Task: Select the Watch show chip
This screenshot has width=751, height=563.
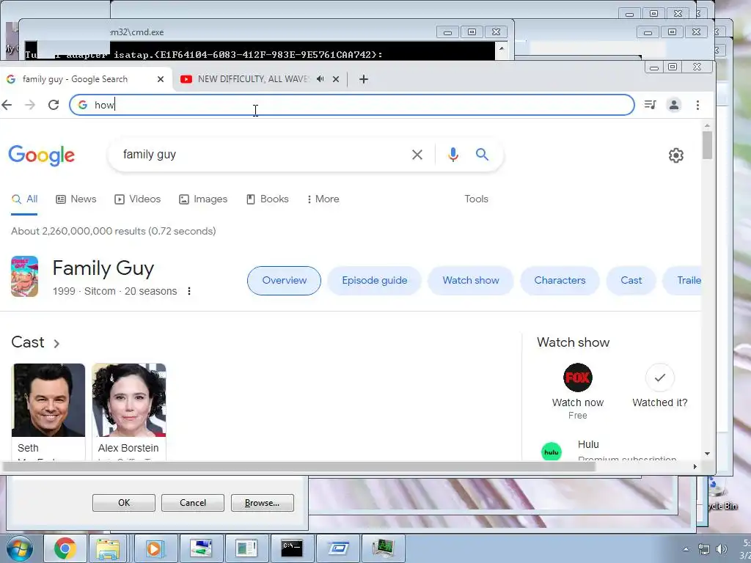Action: tap(471, 281)
